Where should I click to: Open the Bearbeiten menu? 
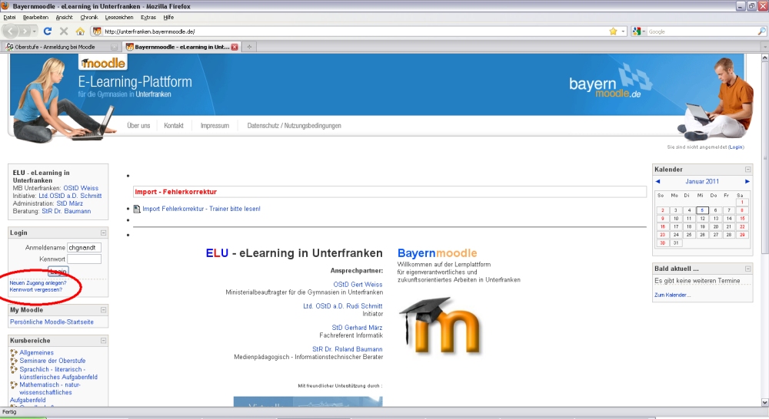point(35,17)
